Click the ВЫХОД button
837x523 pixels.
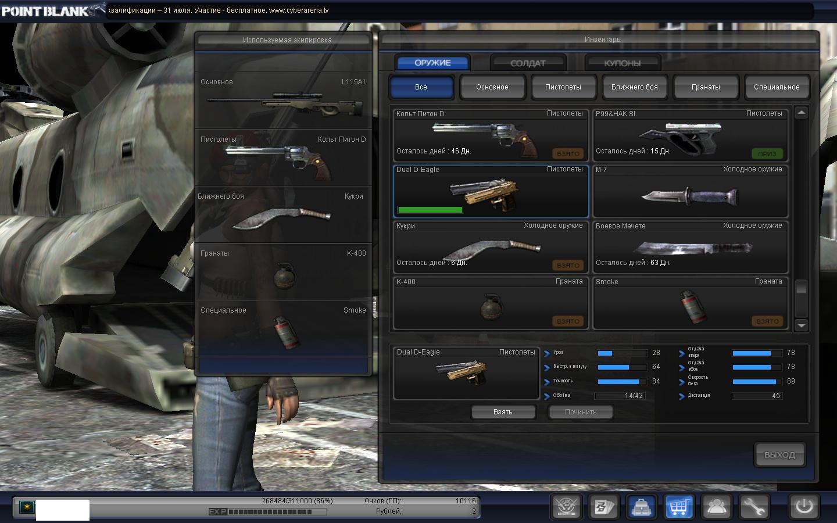pyautogui.click(x=779, y=455)
